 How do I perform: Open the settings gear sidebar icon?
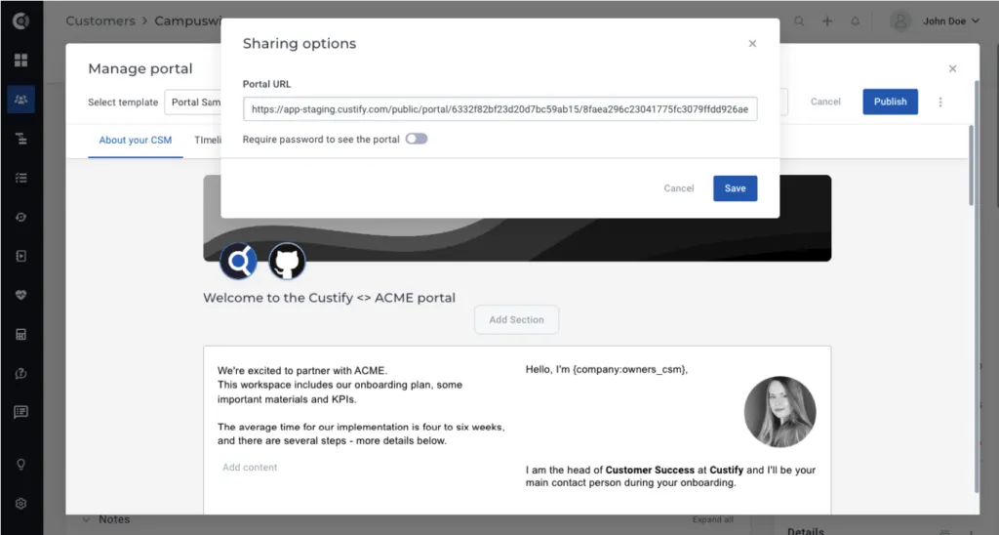21,504
